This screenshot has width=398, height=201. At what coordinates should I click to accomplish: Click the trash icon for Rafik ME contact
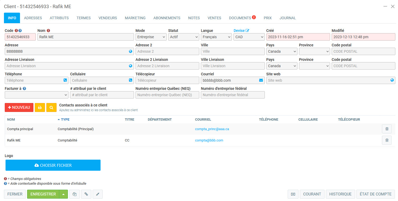pos(387,140)
